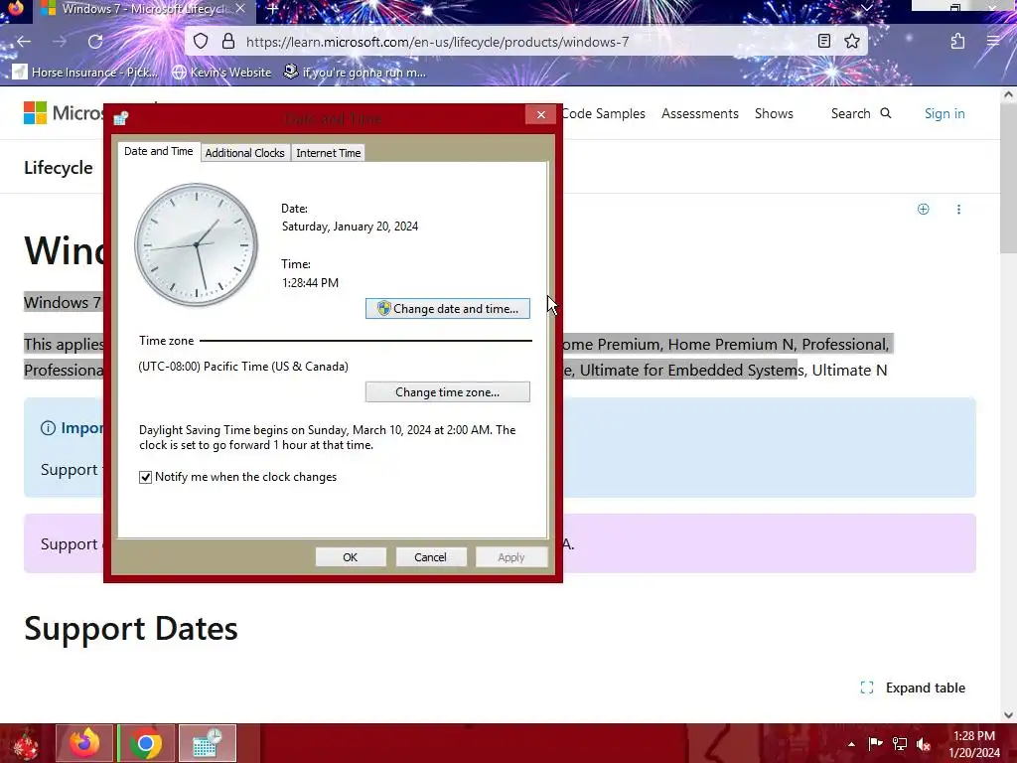Click '(UTC-08:00) Pacific Time' text
The height and width of the screenshot is (763, 1017).
pyautogui.click(x=244, y=367)
